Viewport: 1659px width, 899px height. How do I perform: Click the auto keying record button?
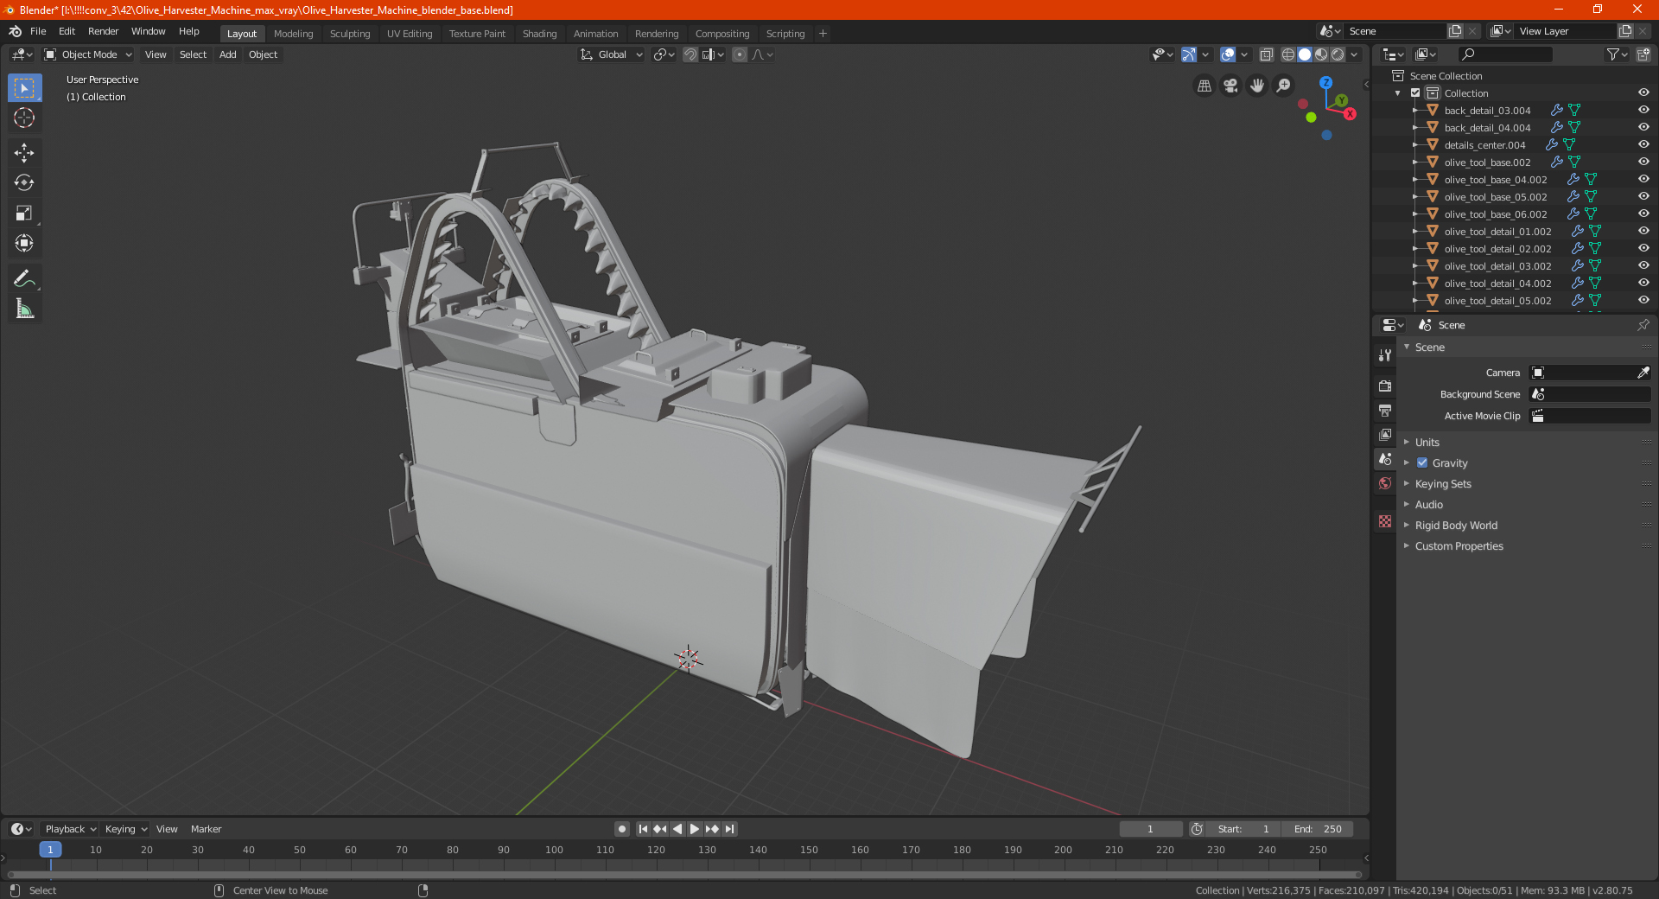pos(621,829)
